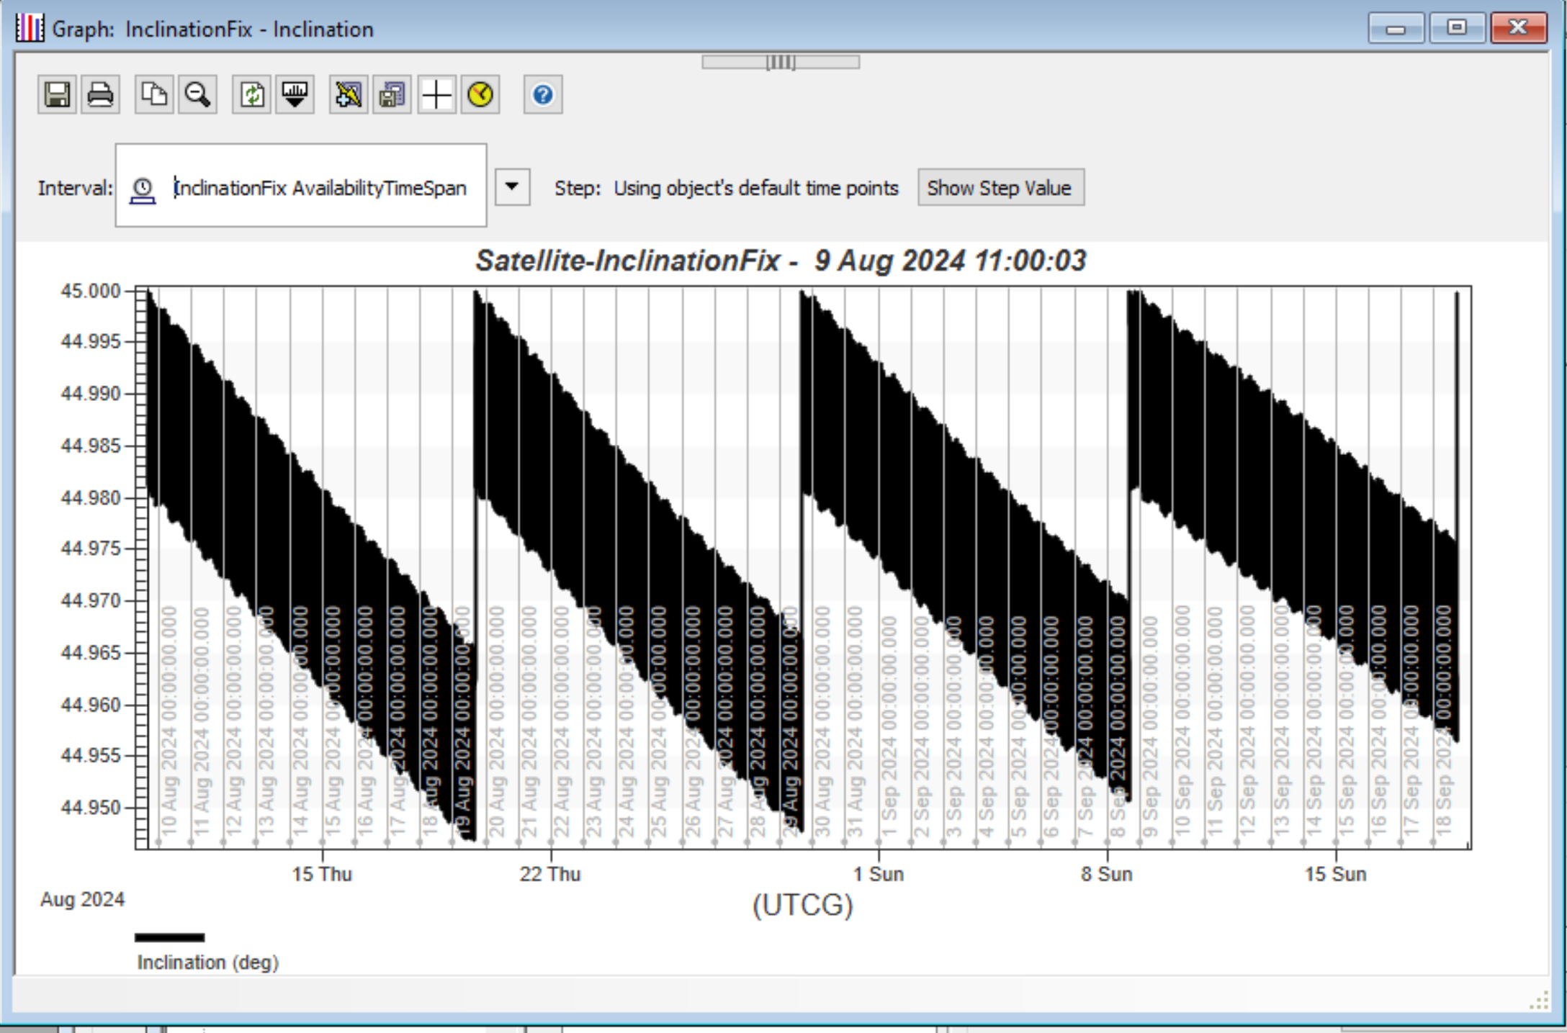This screenshot has height=1033, width=1567.
Task: Click the resize grip at window corner
Action: [1539, 1001]
